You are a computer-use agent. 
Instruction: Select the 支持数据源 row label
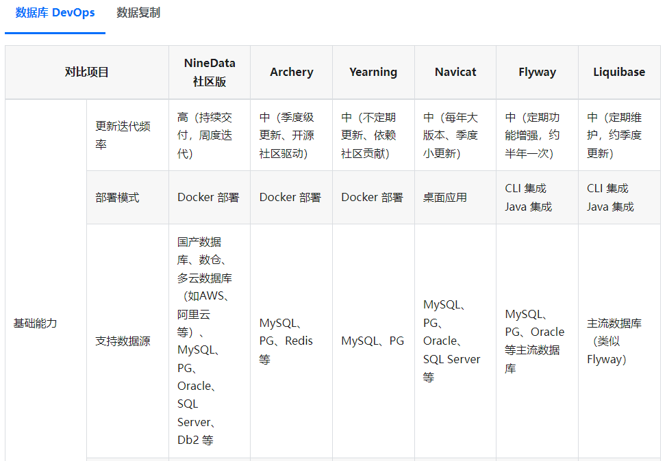pos(127,341)
